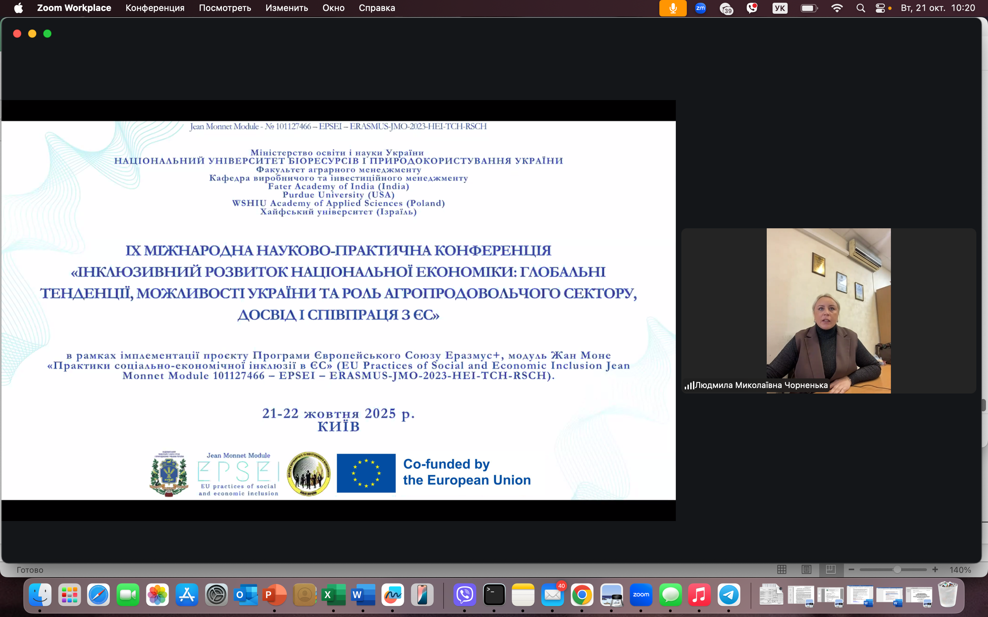The height and width of the screenshot is (617, 988).
Task: Switch to reading view button in status bar
Action: [806, 570]
